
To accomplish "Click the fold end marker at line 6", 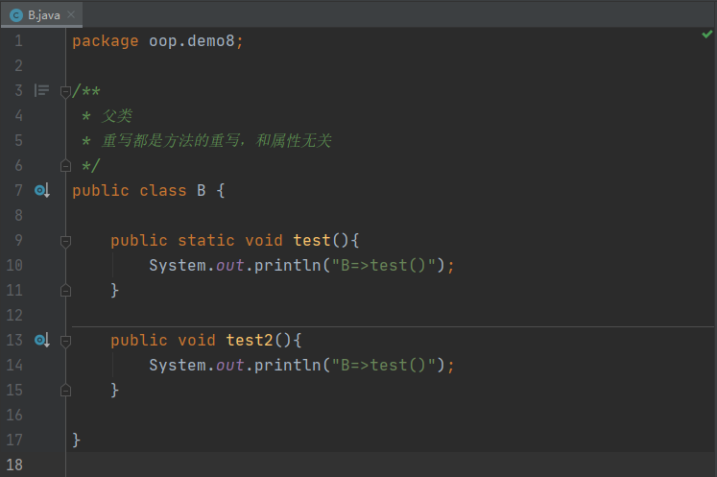I will tap(65, 165).
